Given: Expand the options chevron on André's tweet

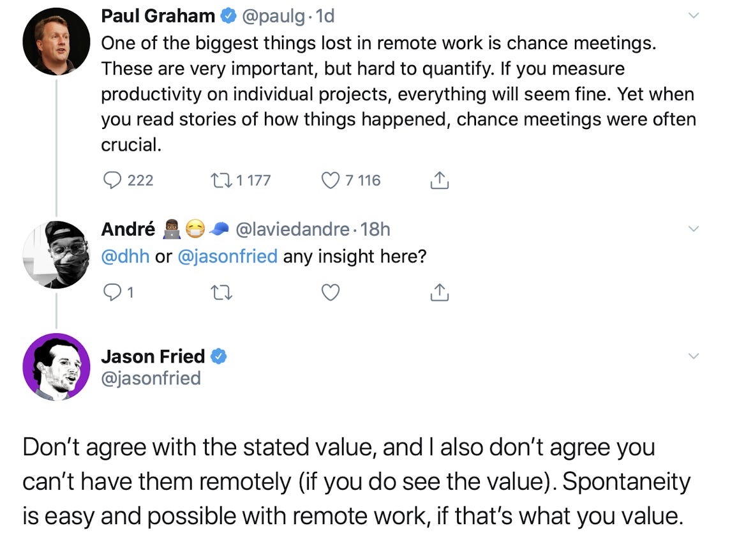Looking at the screenshot, I should click(x=694, y=229).
